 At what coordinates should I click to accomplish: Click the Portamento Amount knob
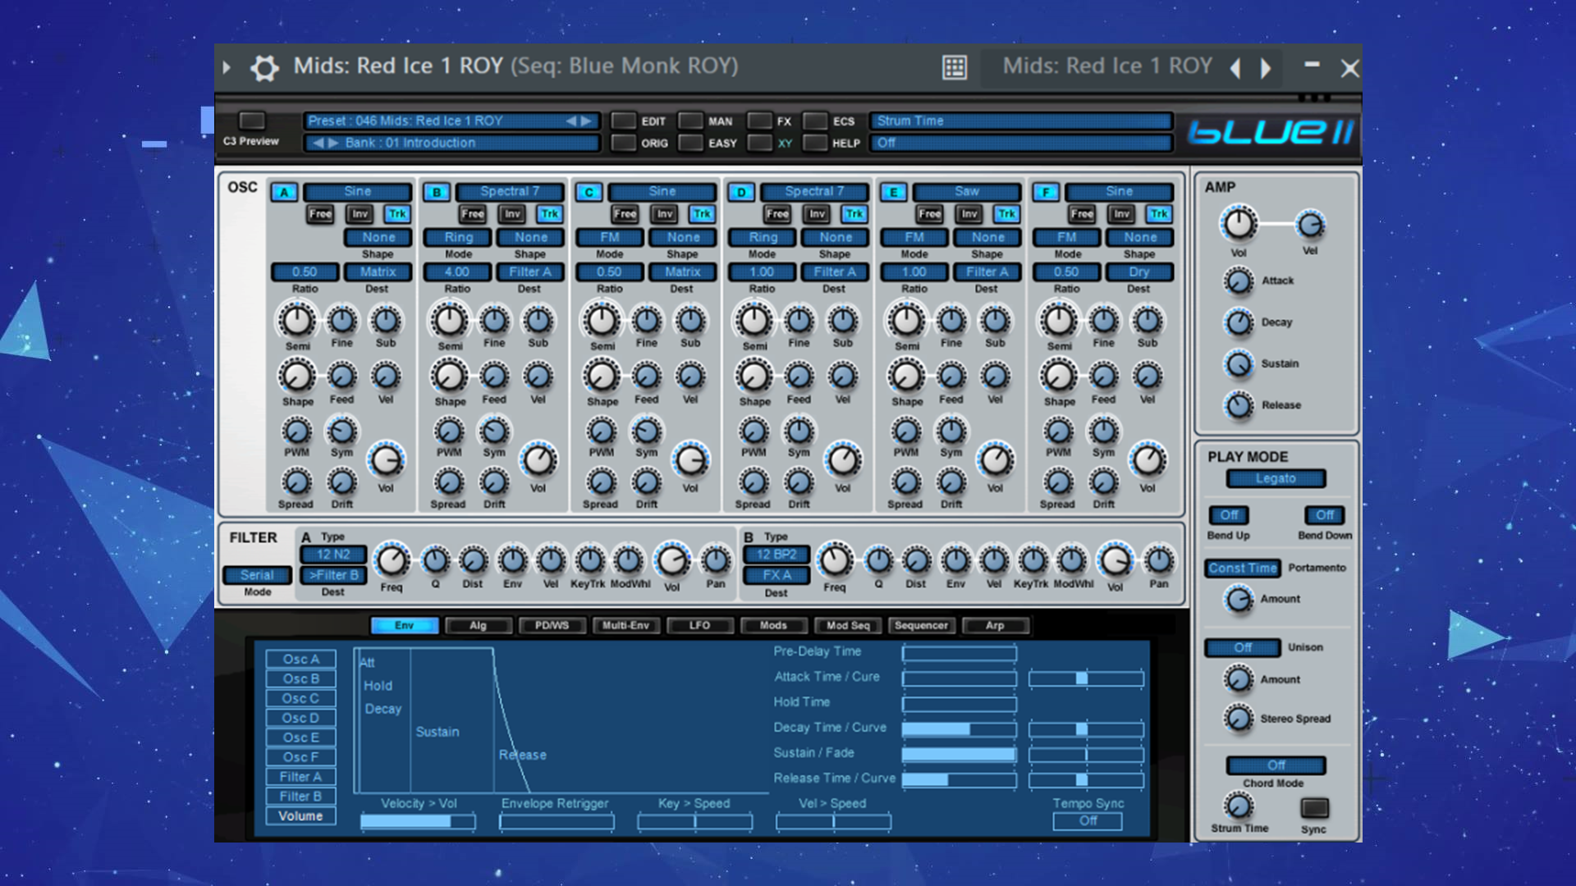pos(1239,600)
